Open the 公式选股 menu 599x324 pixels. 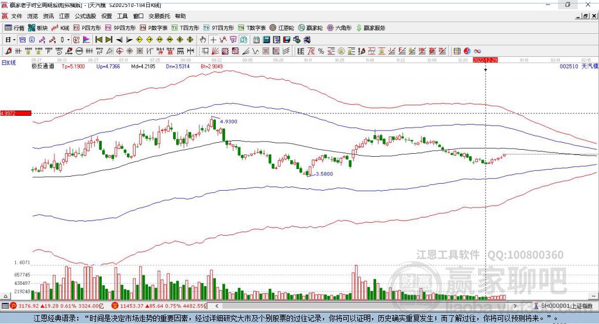[85, 16]
